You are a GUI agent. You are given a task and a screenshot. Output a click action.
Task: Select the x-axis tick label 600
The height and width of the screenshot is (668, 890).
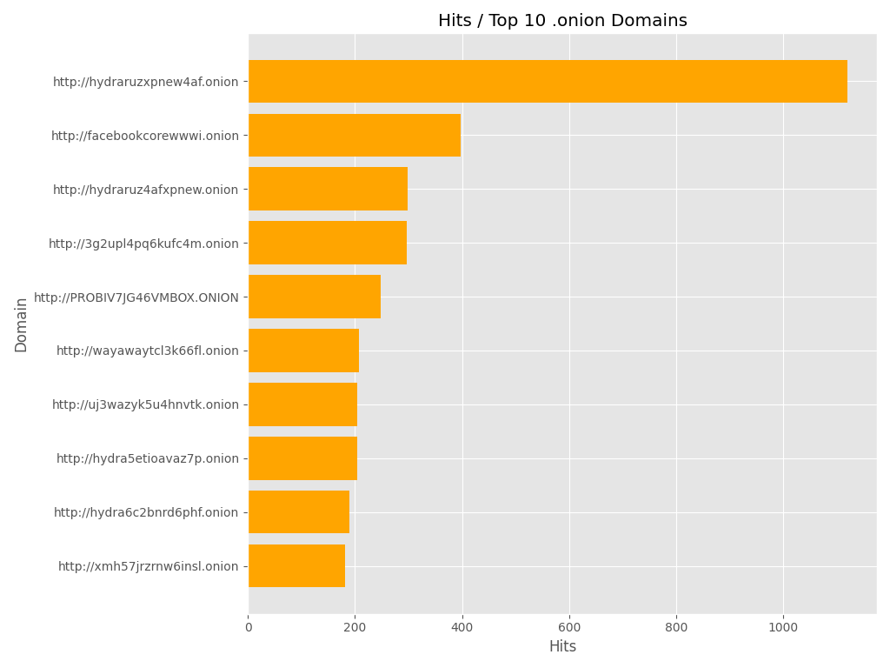[569, 627]
